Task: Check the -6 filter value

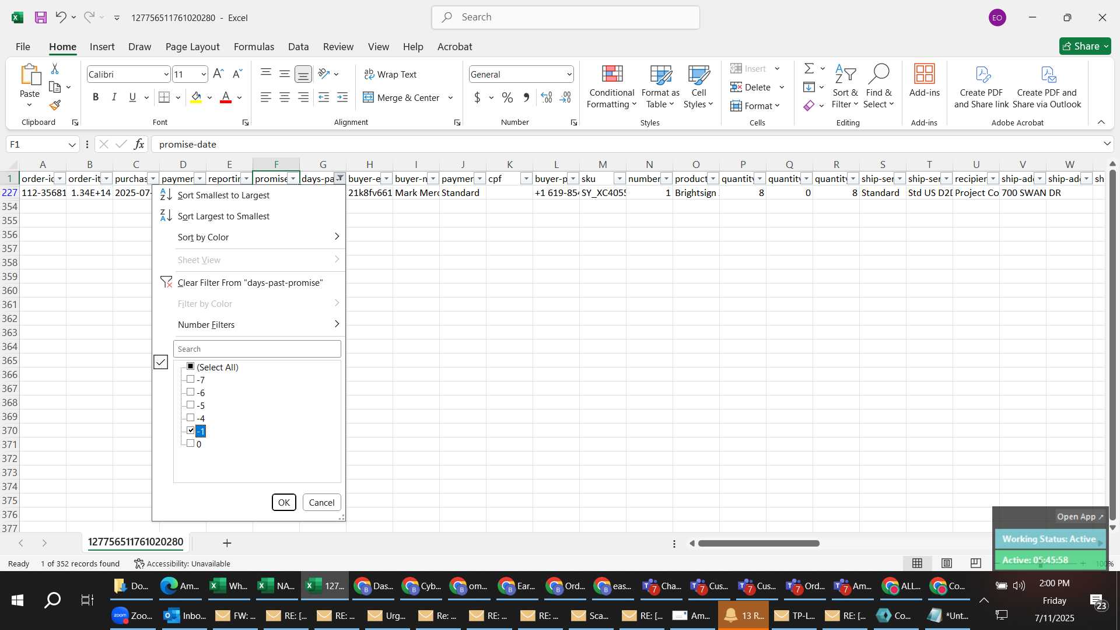Action: [x=190, y=392]
